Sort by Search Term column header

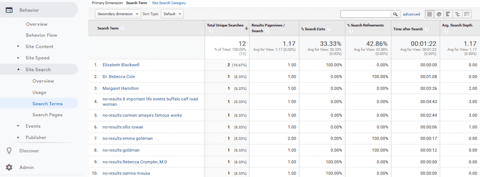108,28
